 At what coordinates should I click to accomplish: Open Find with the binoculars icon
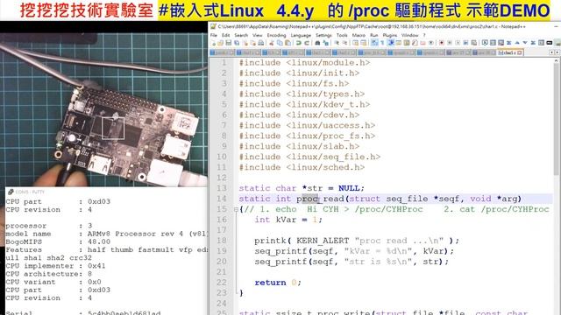[317, 43]
